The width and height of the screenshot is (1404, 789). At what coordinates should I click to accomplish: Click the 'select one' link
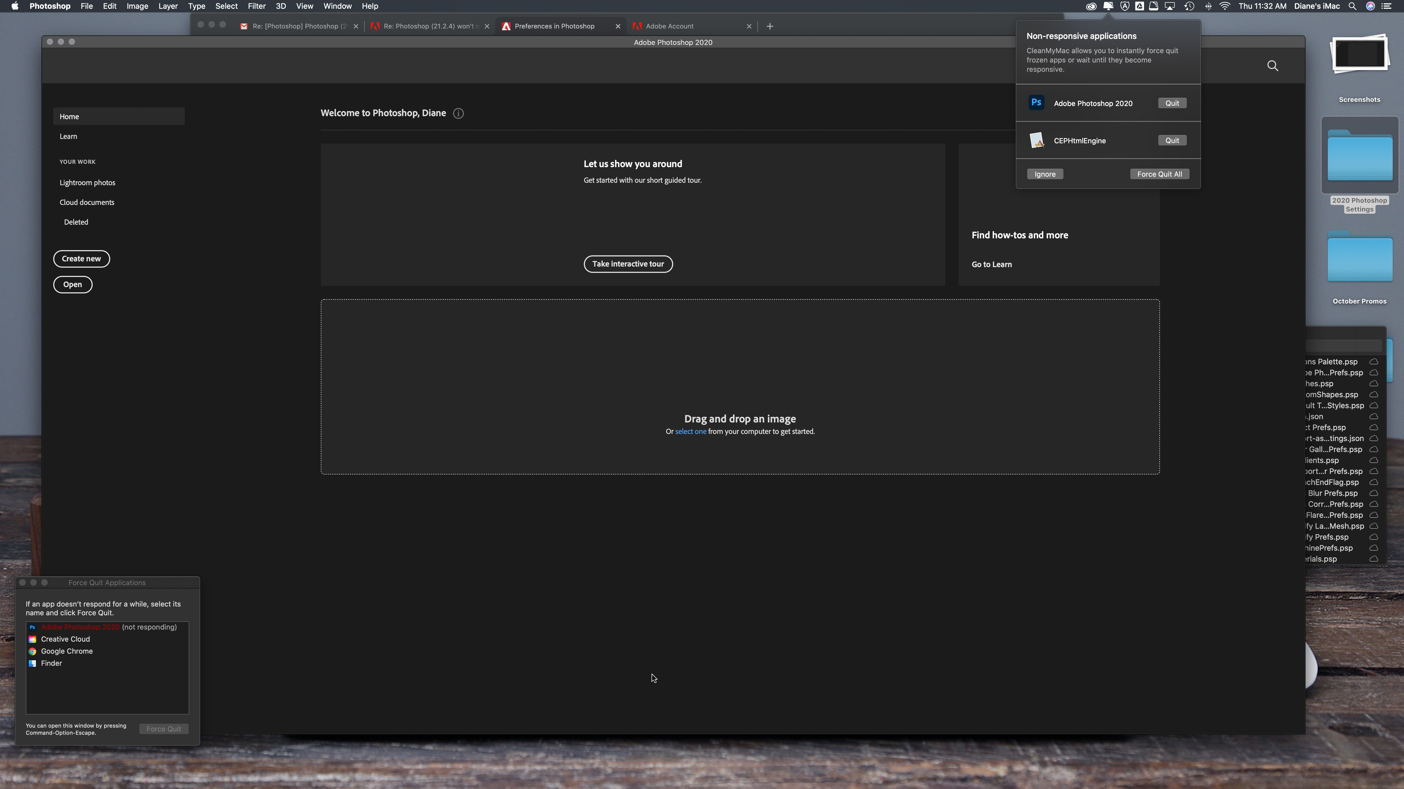(x=690, y=431)
